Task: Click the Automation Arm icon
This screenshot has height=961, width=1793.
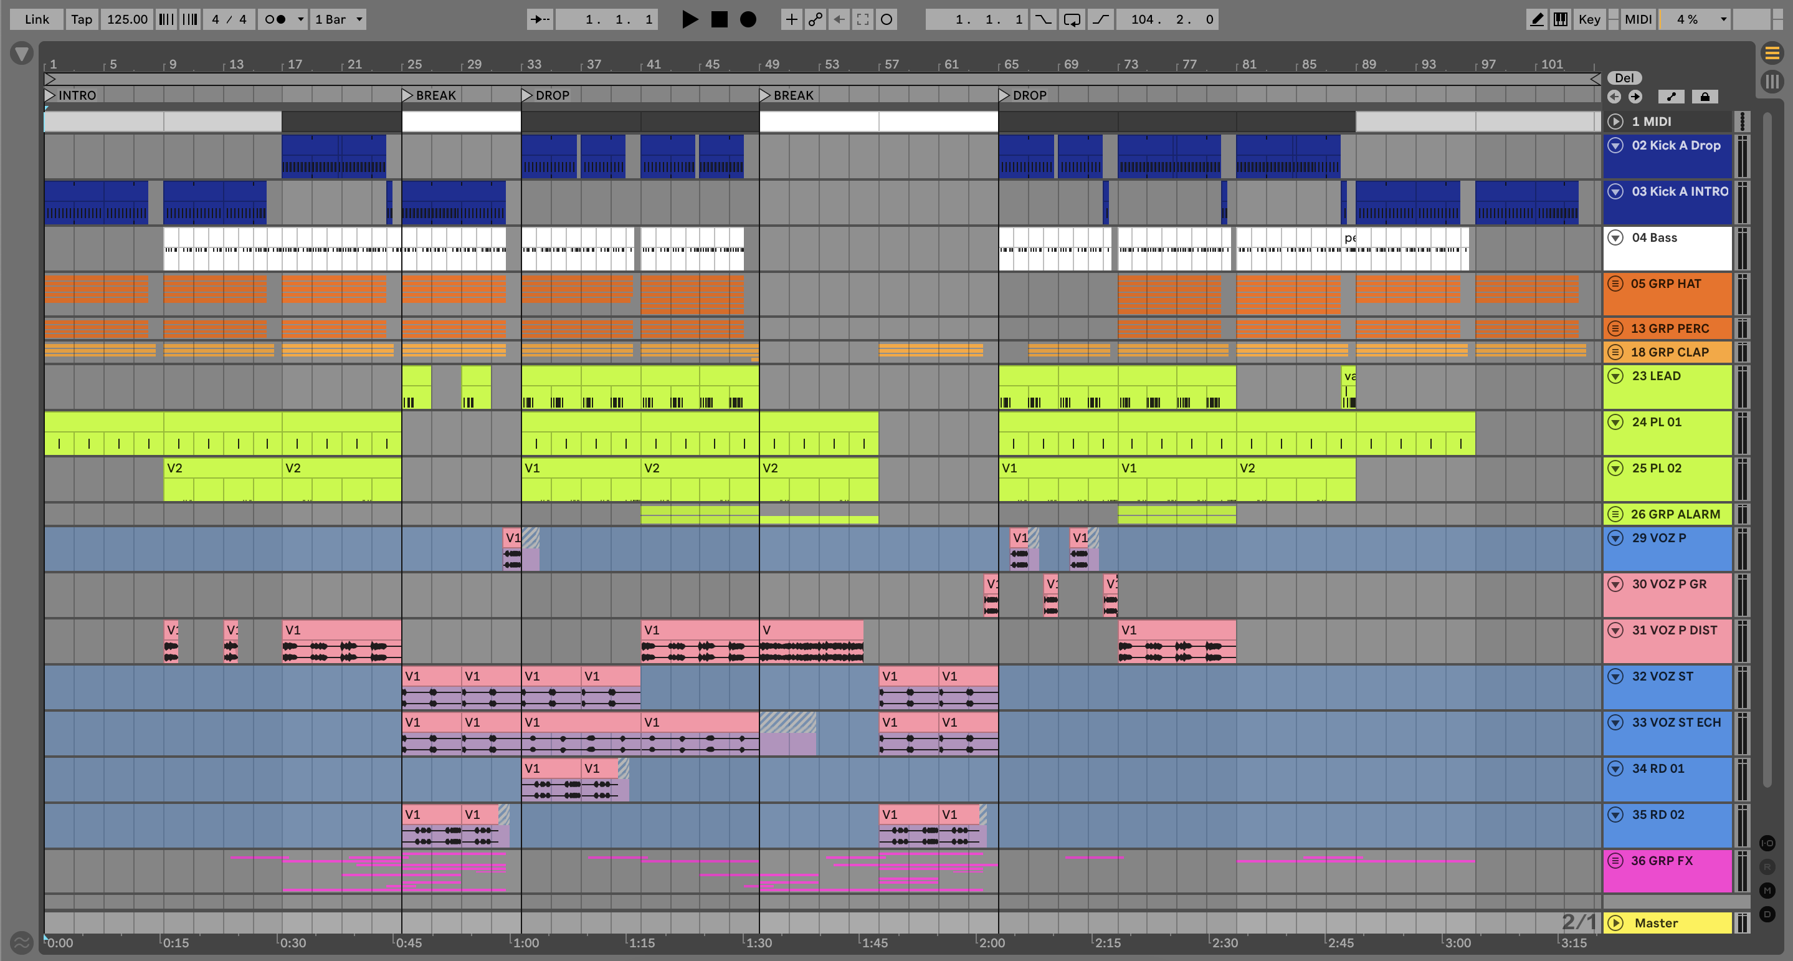Action: 815,19
